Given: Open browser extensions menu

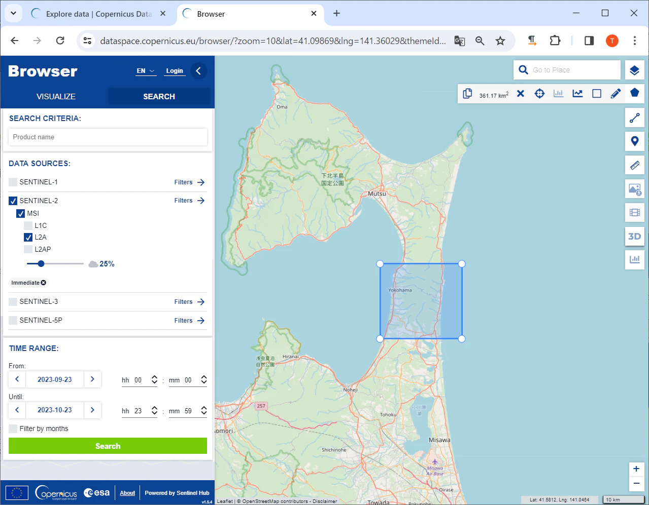Looking at the screenshot, I should click(555, 41).
